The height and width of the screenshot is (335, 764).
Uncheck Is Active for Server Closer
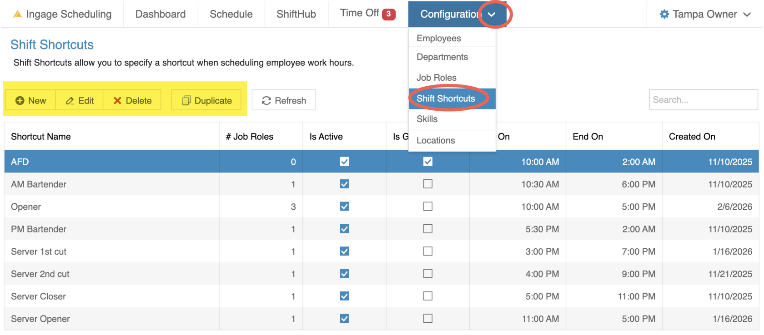(344, 296)
